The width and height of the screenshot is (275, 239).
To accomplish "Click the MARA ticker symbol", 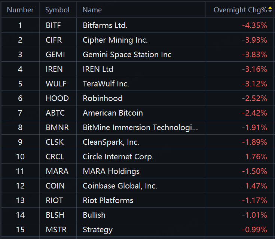I will pyautogui.click(x=57, y=171).
